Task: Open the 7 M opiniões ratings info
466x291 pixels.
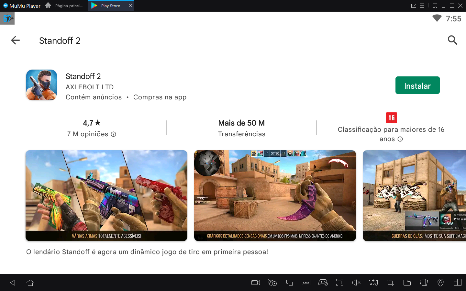Action: [113, 134]
